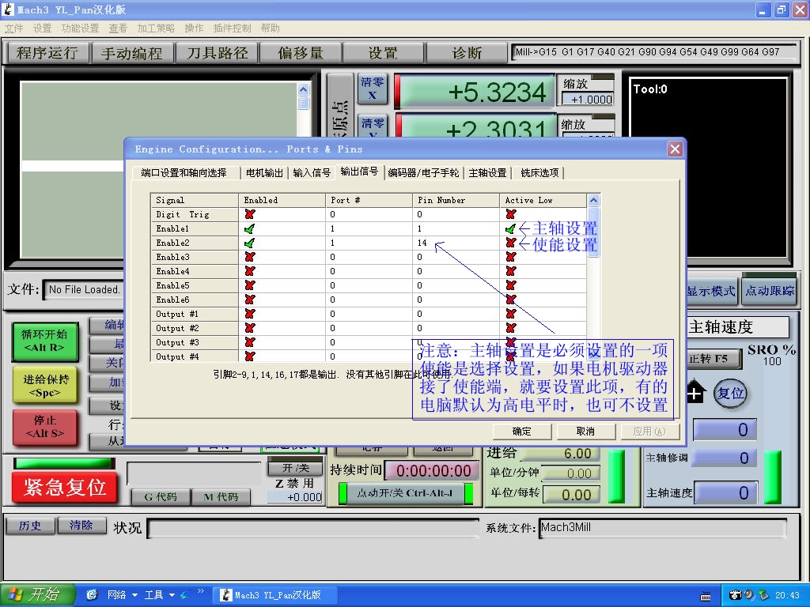Enable the Enable4 output signal
The height and width of the screenshot is (607, 810).
pyautogui.click(x=250, y=271)
